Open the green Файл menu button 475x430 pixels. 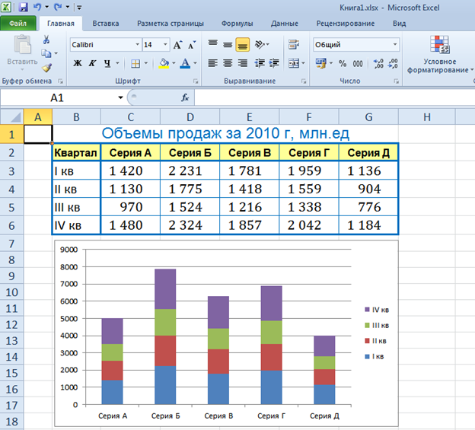tap(18, 24)
